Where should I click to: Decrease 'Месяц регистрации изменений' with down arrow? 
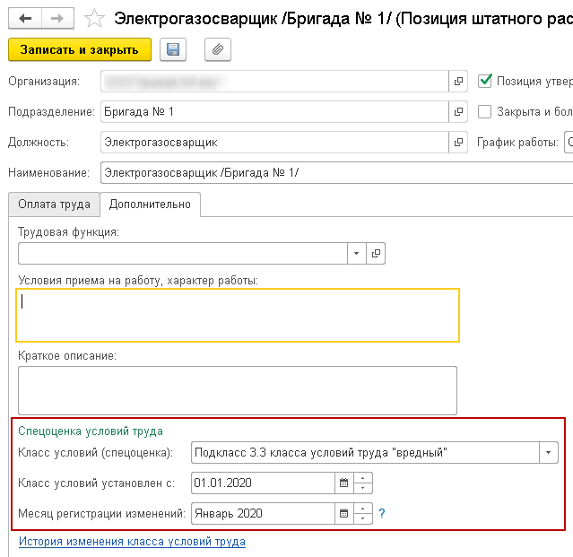(363, 518)
